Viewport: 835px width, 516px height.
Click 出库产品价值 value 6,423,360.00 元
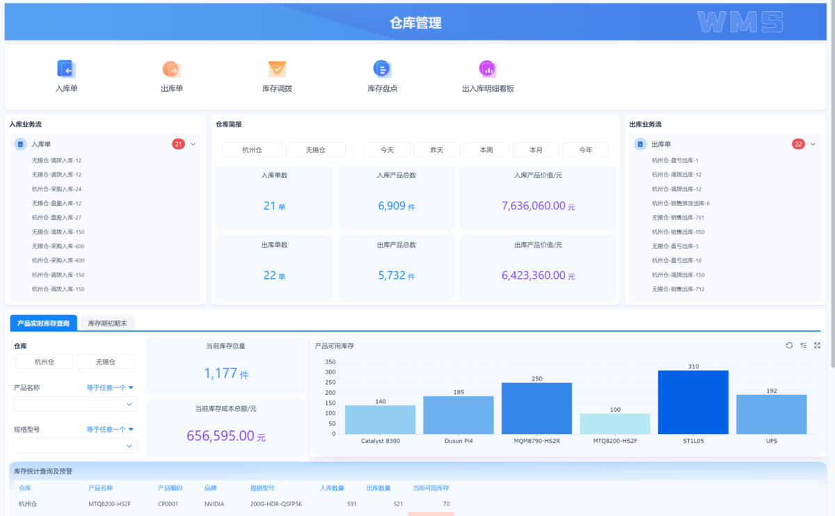click(x=538, y=275)
